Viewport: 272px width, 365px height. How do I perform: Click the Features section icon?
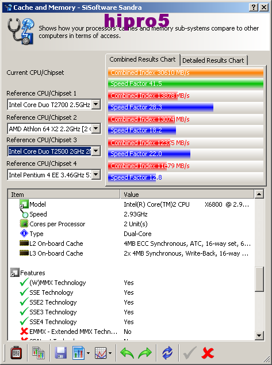pyautogui.click(x=14, y=272)
